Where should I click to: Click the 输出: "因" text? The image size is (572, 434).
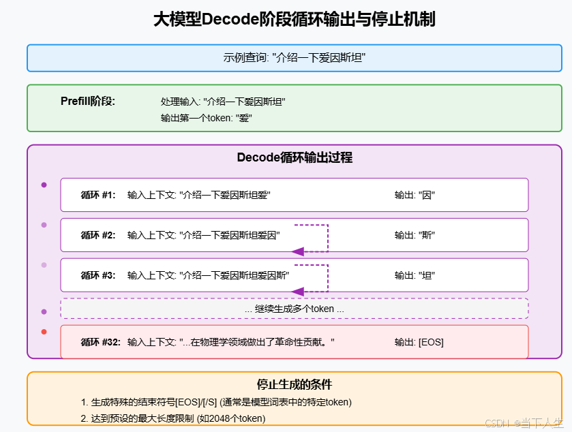coord(415,195)
